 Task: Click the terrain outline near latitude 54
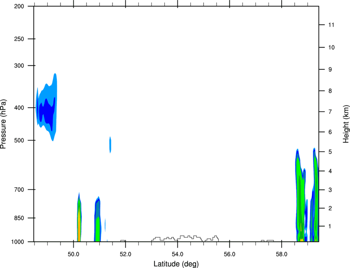[x=185, y=238]
